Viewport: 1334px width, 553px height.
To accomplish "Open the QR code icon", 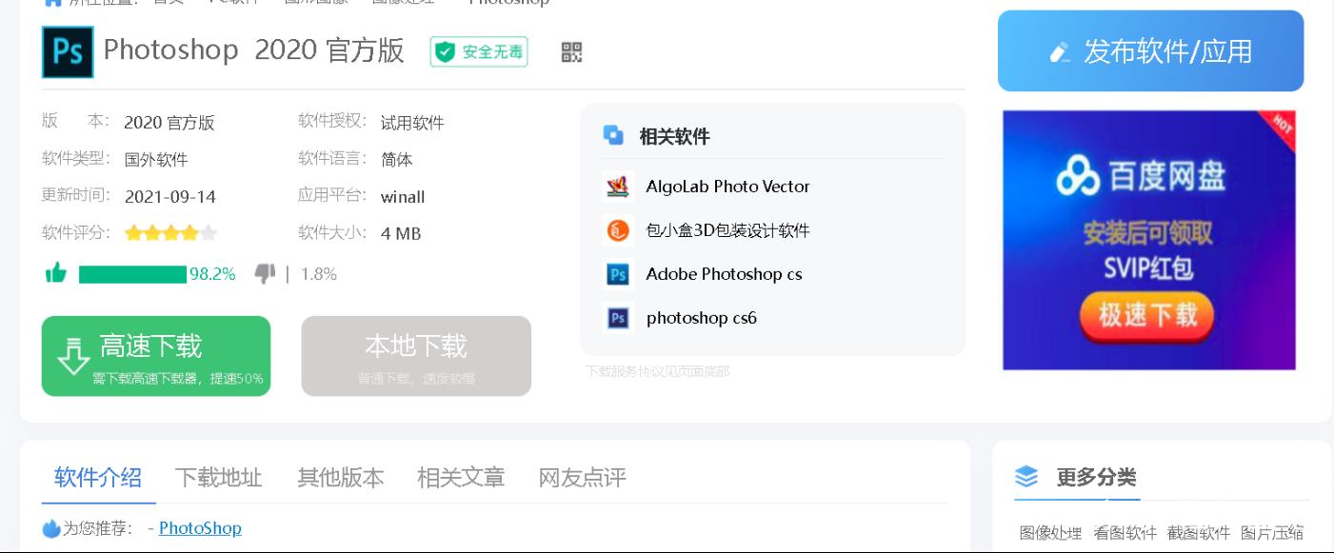I will pos(571,52).
